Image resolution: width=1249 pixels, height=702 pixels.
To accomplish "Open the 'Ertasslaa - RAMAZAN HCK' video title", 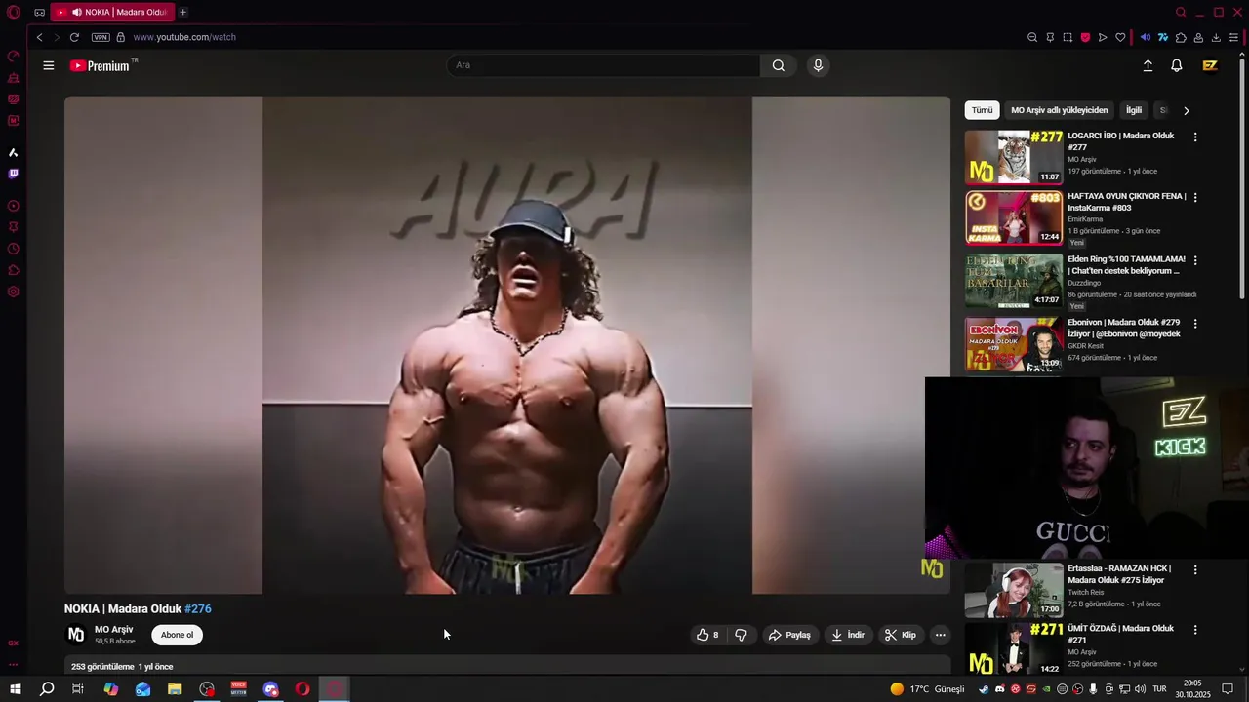I will pyautogui.click(x=1119, y=574).
